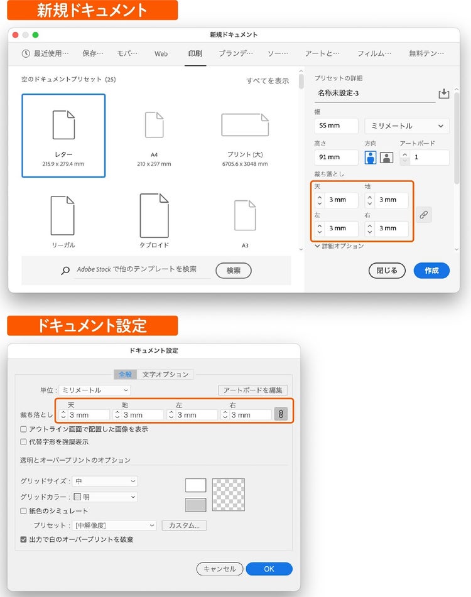Enable 紙色のシミュレート checkbox
This screenshot has height=597, width=471.
pos(23,510)
